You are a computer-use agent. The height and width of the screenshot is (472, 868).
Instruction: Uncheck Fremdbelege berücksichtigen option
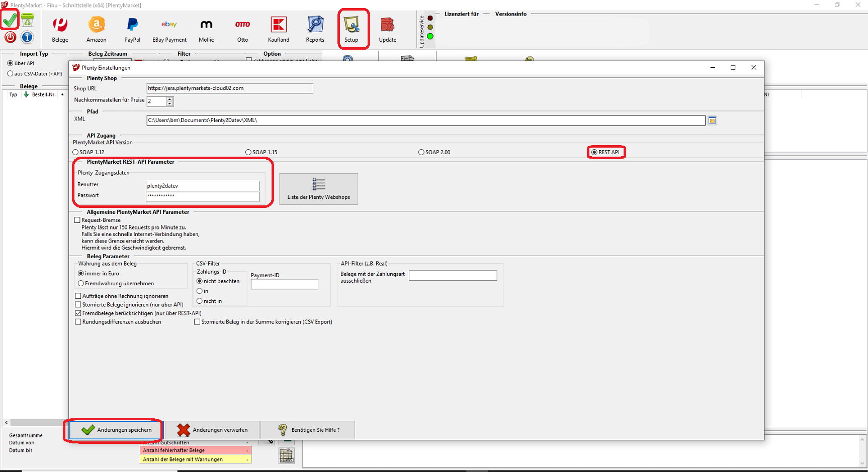coord(78,313)
